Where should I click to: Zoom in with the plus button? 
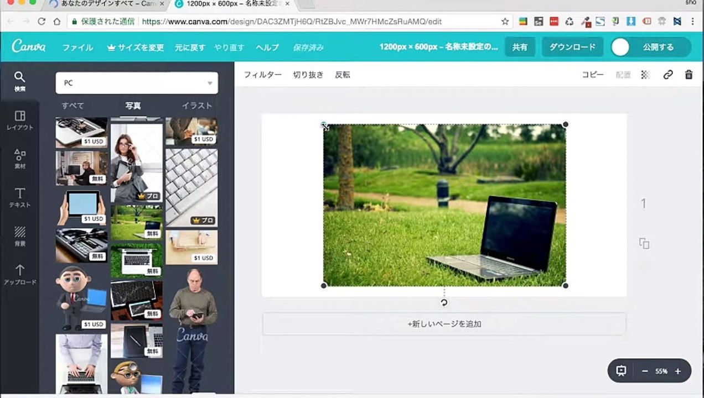pyautogui.click(x=677, y=371)
